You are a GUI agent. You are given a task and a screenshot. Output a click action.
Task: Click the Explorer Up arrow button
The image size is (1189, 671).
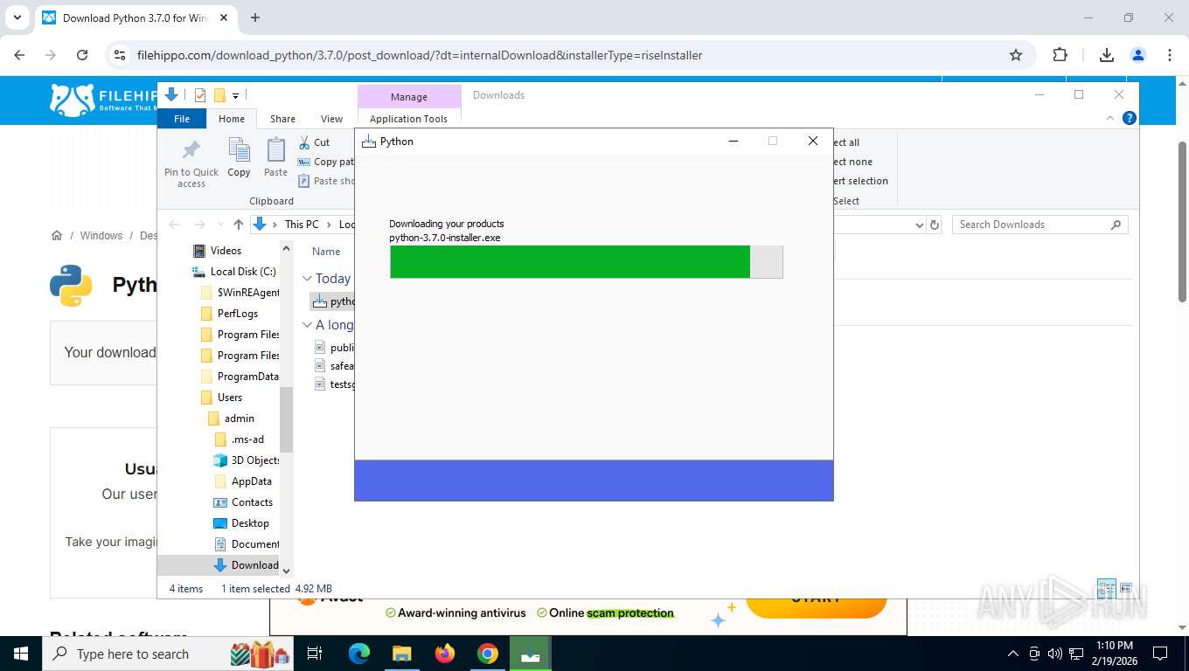click(239, 225)
